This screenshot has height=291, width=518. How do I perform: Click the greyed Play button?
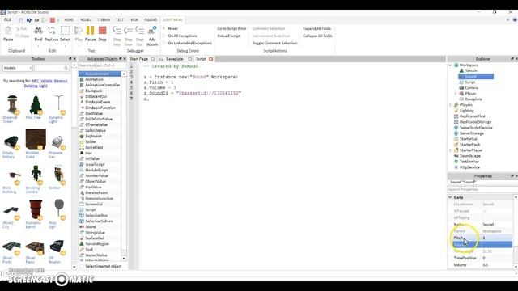pos(79,31)
